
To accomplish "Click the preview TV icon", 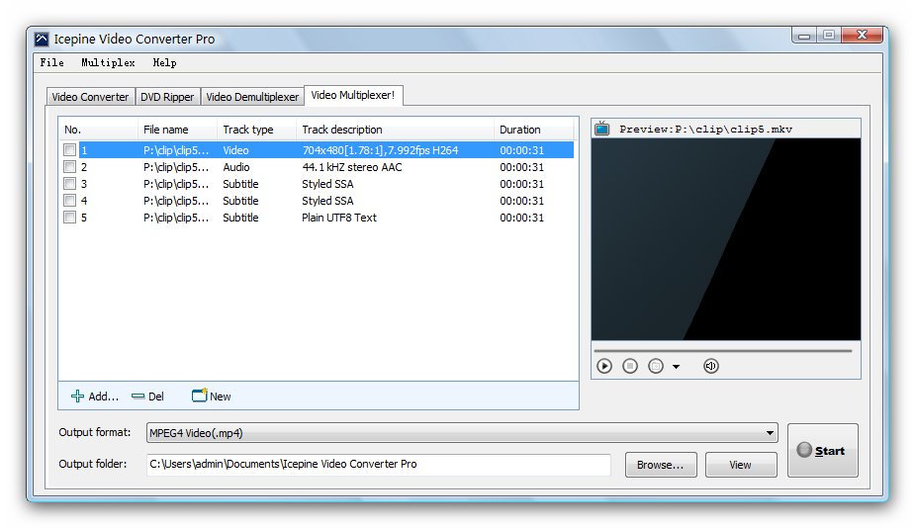I will tap(602, 129).
